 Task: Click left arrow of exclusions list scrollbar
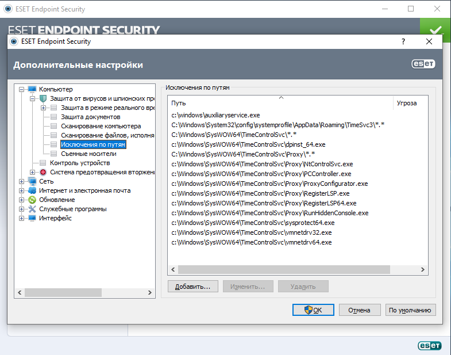point(173,270)
